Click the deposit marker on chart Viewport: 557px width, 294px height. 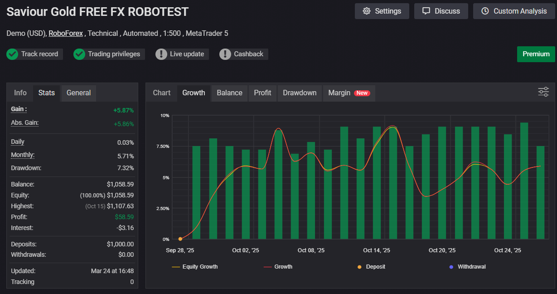pyautogui.click(x=180, y=239)
